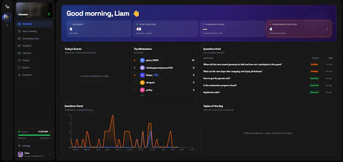Expand credits details chevron
343x162 pixels.
tap(49, 132)
